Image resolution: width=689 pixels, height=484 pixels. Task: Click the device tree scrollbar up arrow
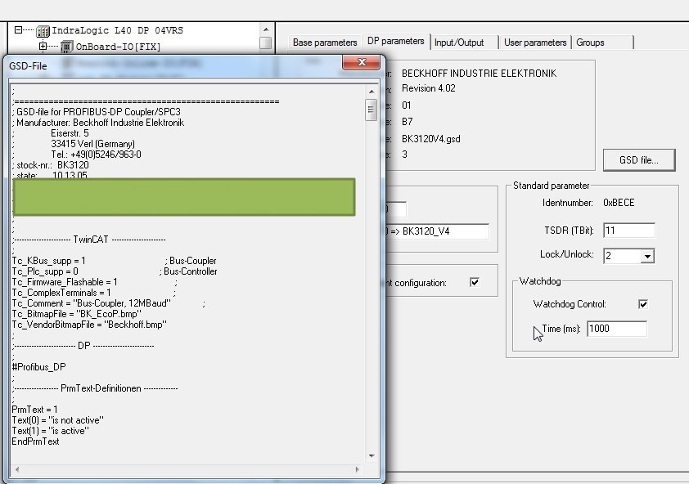click(265, 29)
